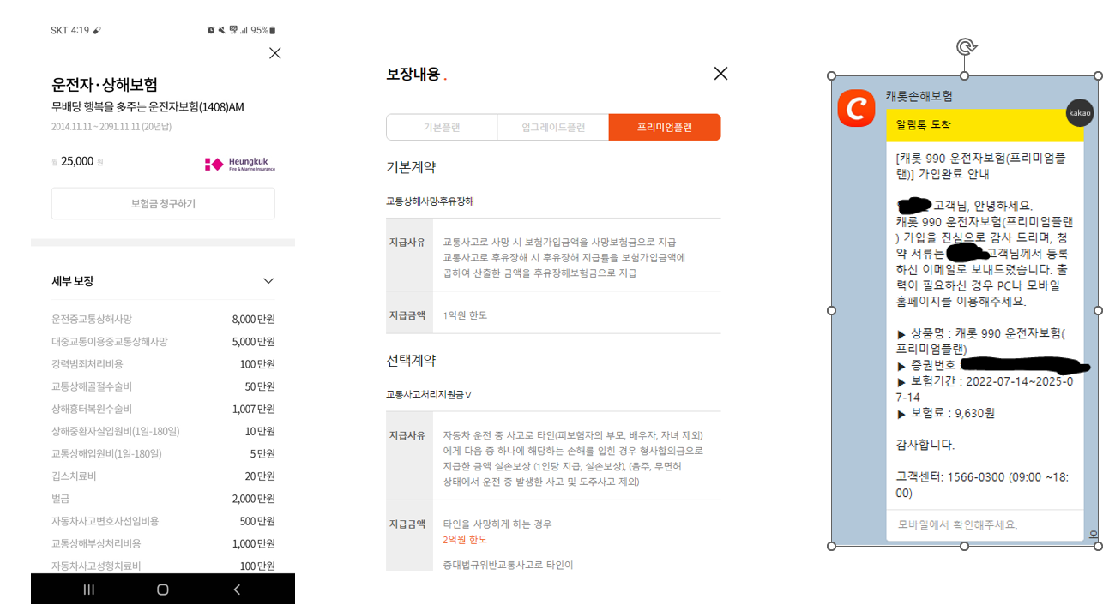Click the 자동차사고변호사선임비용 row
Screen dimensions: 1115x611
click(x=163, y=521)
